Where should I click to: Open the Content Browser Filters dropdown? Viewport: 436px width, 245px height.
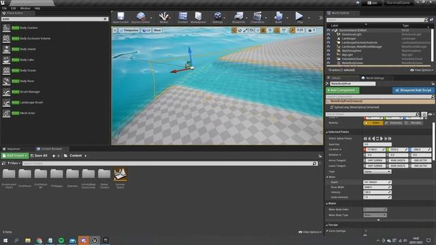14,163
